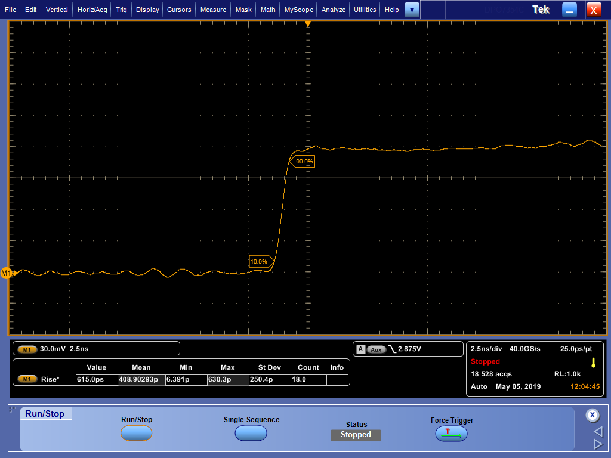Click the Force Trigger button

pos(451,434)
